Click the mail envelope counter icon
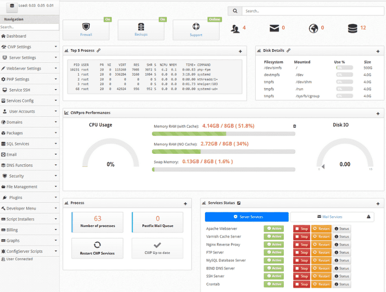Screen dimensions: 386x292 274,28
